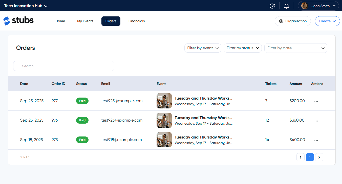Open the notifications bell icon

point(286,6)
